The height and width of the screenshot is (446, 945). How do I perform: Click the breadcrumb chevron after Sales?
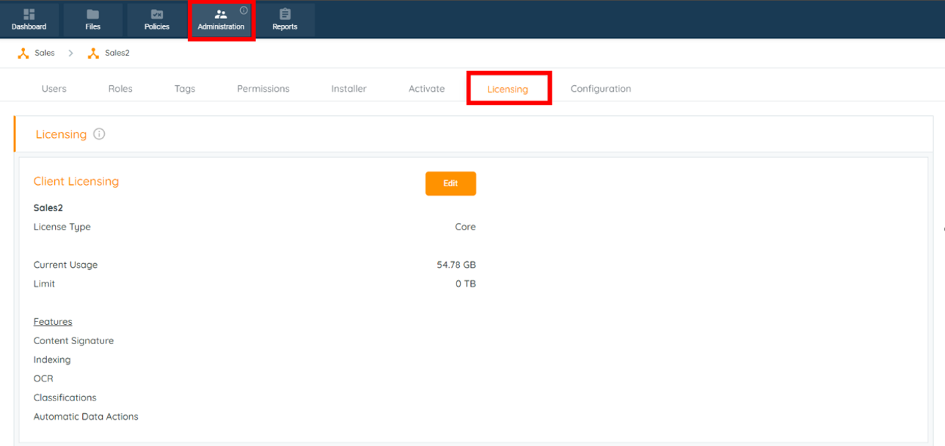coord(71,54)
